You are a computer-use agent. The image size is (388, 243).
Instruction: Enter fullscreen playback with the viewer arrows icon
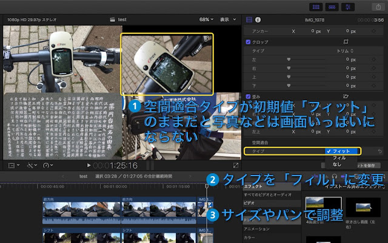click(x=236, y=165)
